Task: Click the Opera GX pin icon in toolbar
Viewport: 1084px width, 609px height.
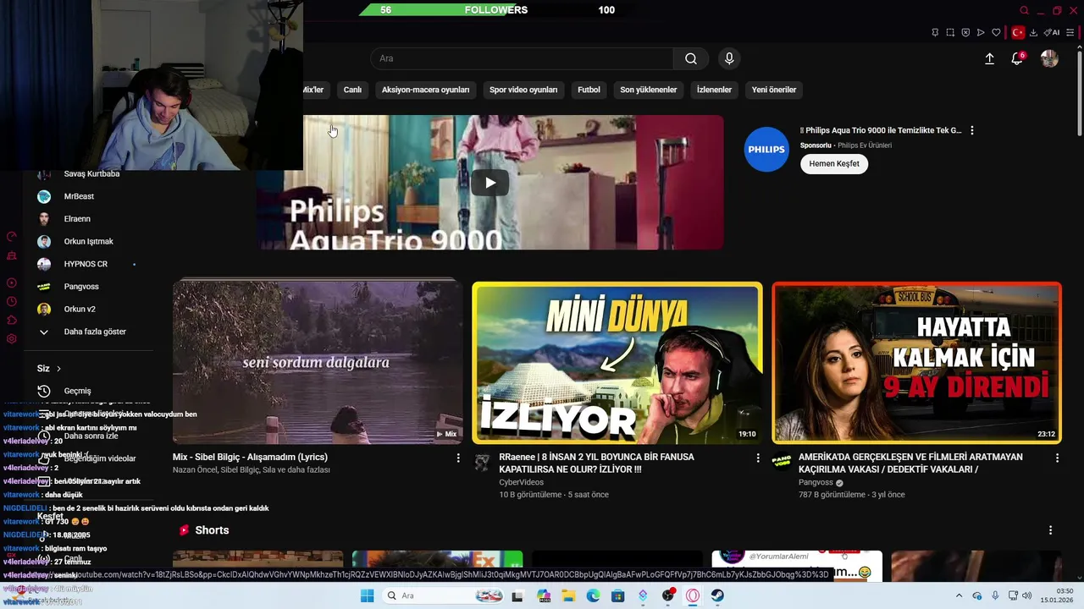Action: [935, 33]
